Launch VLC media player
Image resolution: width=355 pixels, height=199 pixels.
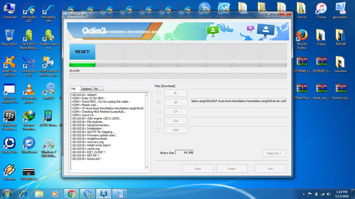pyautogui.click(x=29, y=93)
